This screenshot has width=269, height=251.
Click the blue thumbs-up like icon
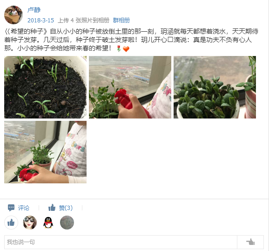(x=52, y=208)
